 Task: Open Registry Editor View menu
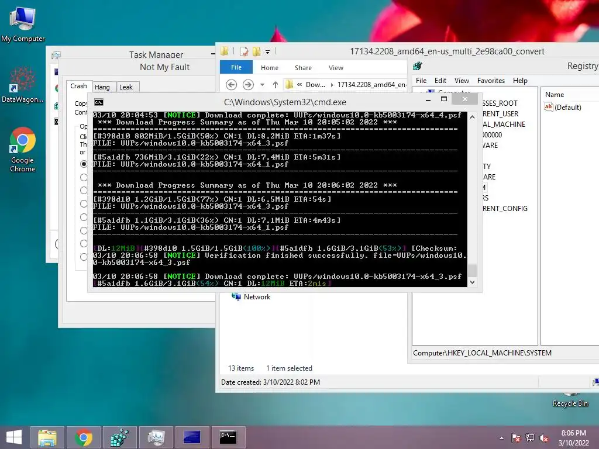coord(462,81)
